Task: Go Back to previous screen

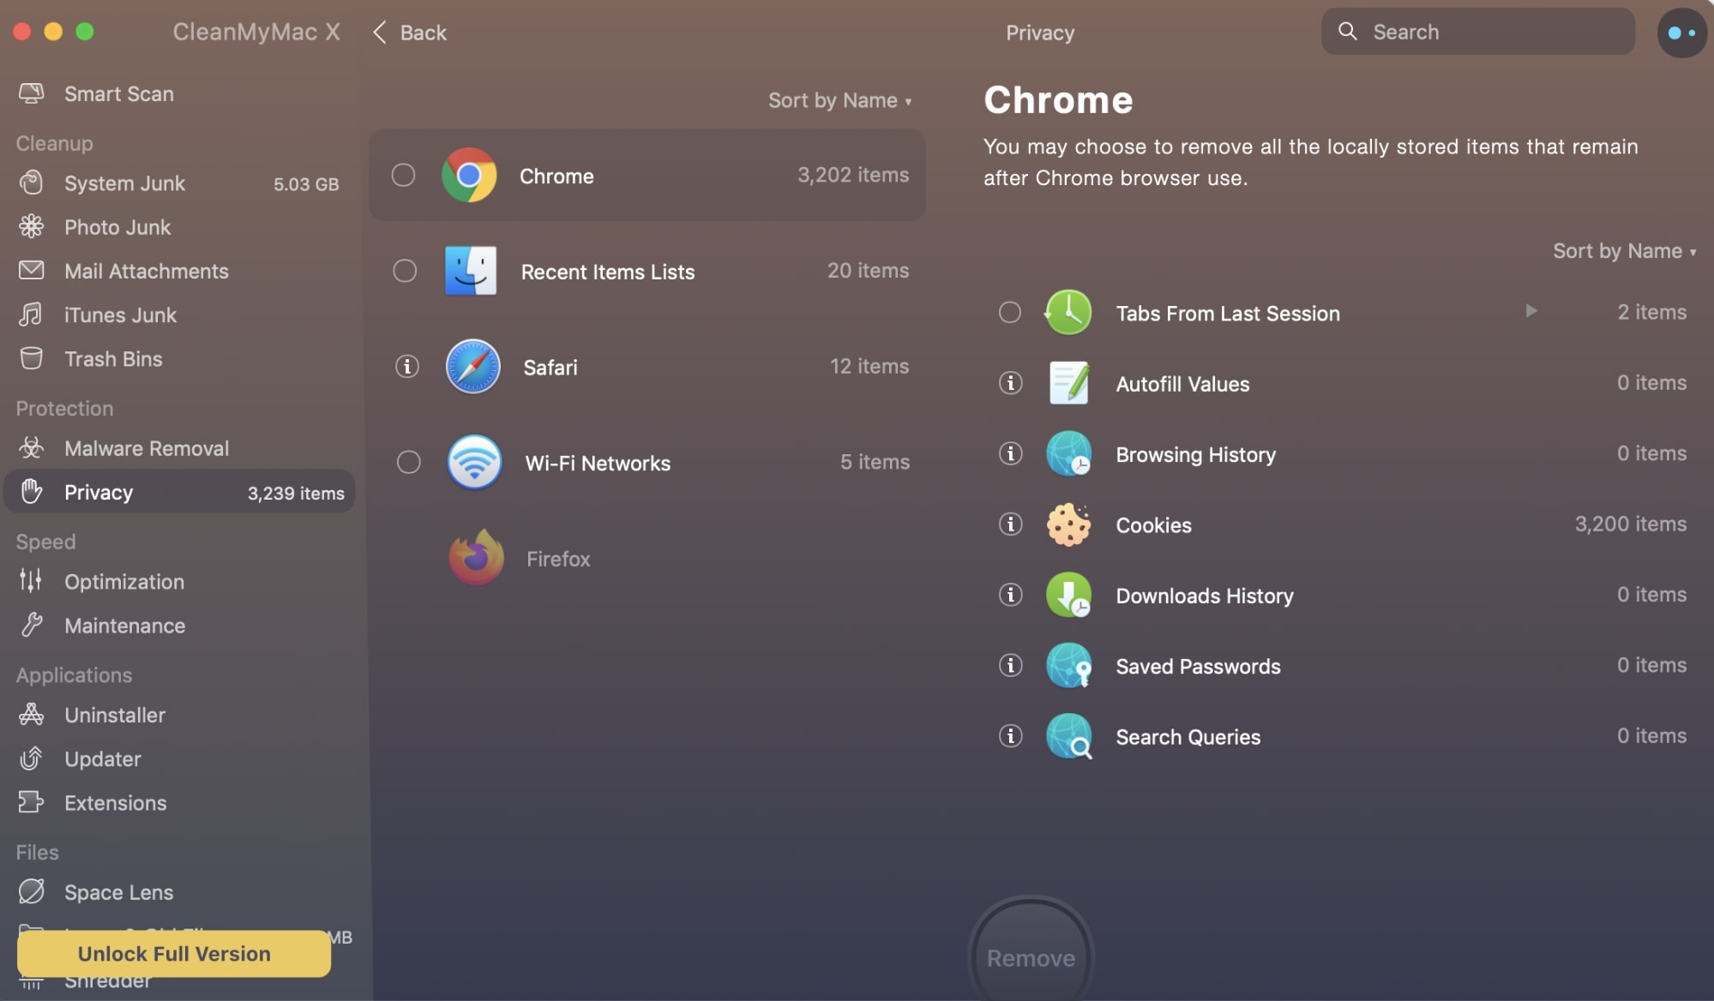Action: coord(410,33)
